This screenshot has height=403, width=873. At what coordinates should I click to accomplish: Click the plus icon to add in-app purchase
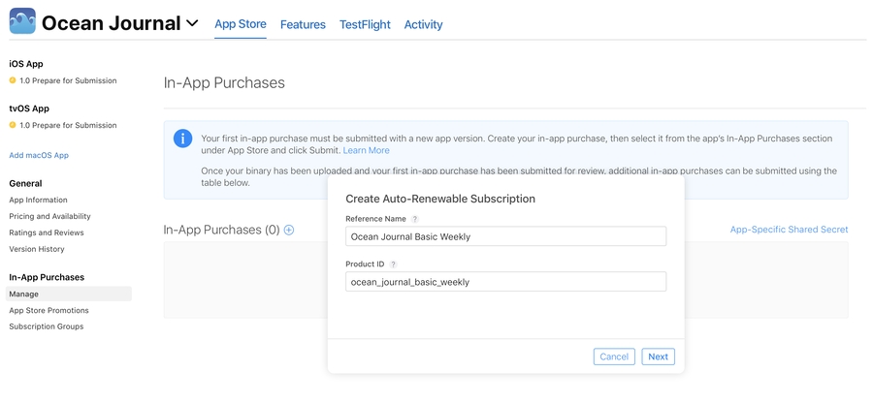tap(289, 230)
